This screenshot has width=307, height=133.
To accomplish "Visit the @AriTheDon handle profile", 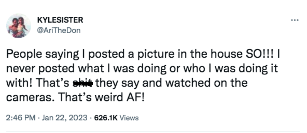I will pyautogui.click(x=59, y=30).
